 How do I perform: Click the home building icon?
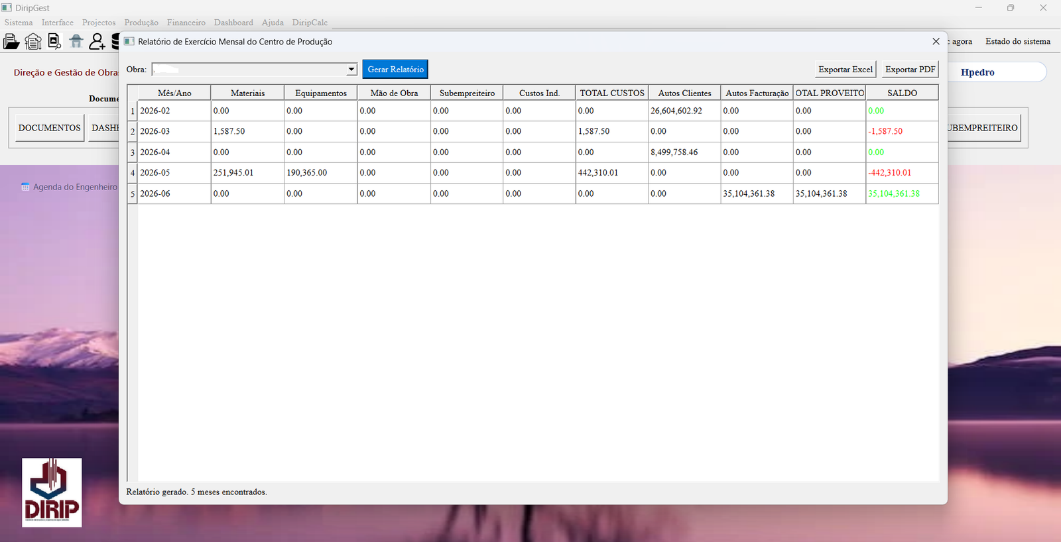76,42
